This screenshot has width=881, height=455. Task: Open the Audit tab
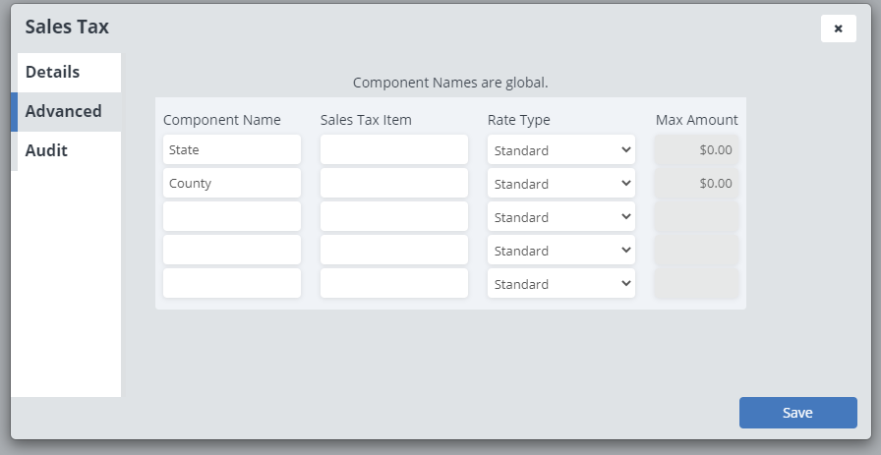(66, 151)
